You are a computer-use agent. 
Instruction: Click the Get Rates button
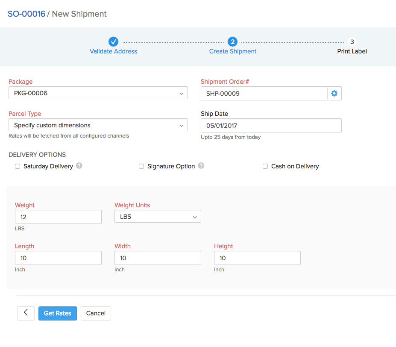(x=57, y=313)
